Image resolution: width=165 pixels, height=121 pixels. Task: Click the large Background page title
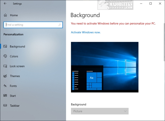(85, 15)
